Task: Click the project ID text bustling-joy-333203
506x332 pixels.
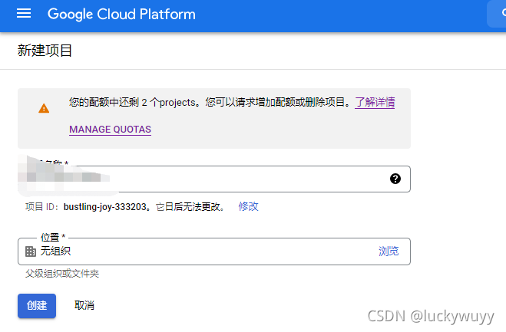Action: tap(105, 206)
